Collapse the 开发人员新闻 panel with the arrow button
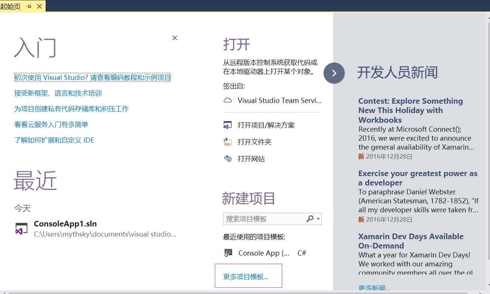This screenshot has height=294, width=490. 334,73
